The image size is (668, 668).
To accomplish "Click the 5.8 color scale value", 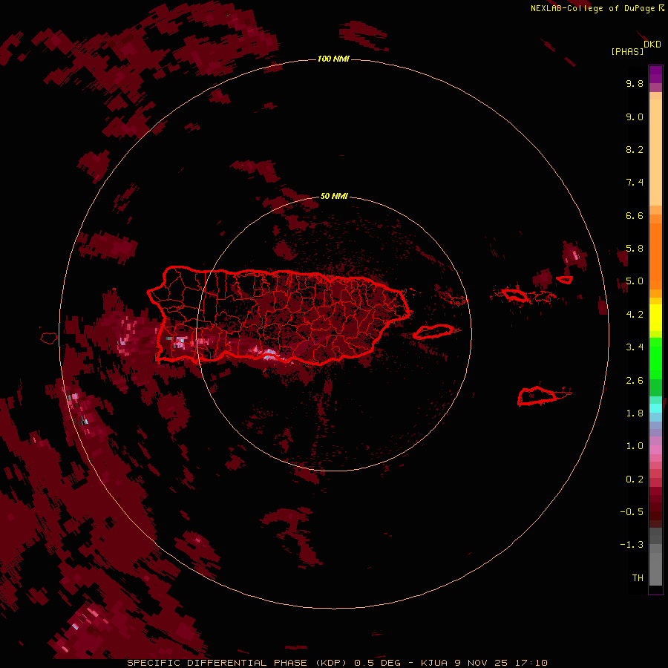I will click(635, 249).
